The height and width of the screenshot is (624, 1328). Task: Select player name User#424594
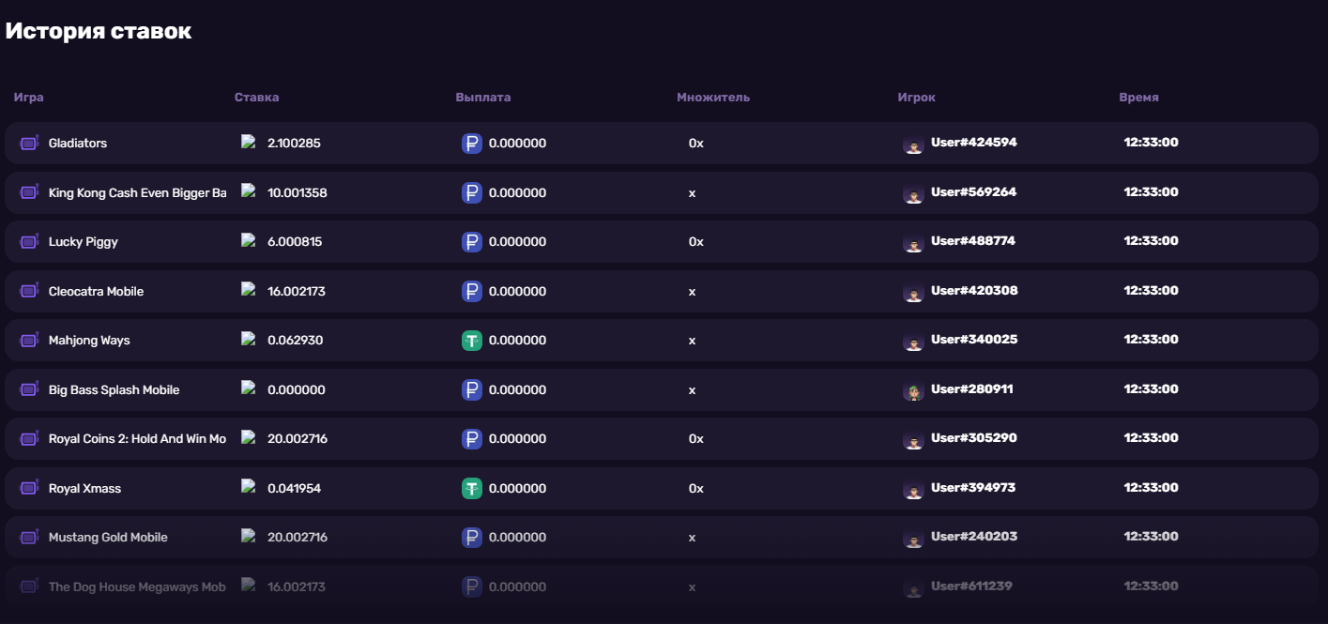(974, 143)
